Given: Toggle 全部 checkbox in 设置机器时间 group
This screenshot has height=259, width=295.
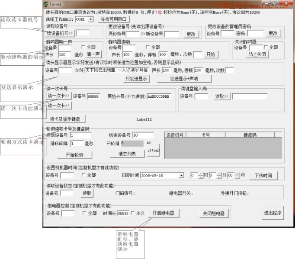Looking at the screenshot, I should pos(84,176).
